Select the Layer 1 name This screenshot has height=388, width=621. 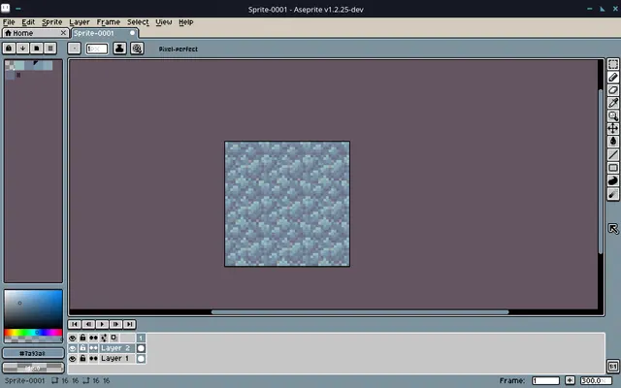116,359
